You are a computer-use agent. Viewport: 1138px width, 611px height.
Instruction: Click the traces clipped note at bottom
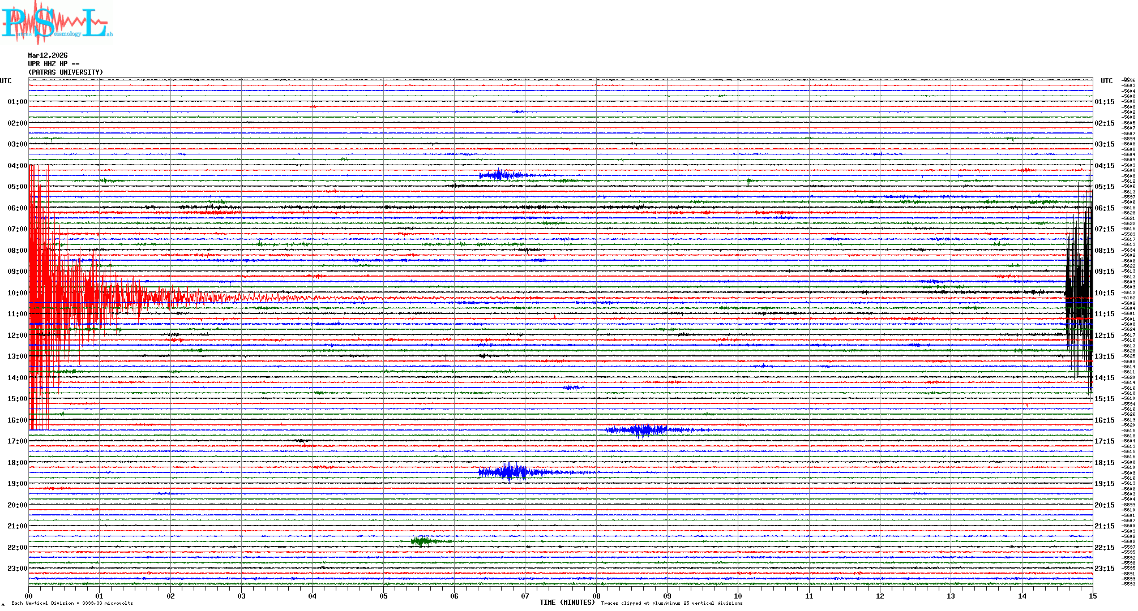tap(671, 603)
